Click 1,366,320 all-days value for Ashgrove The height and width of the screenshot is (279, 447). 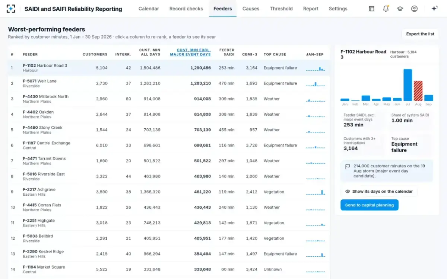pos(150,192)
